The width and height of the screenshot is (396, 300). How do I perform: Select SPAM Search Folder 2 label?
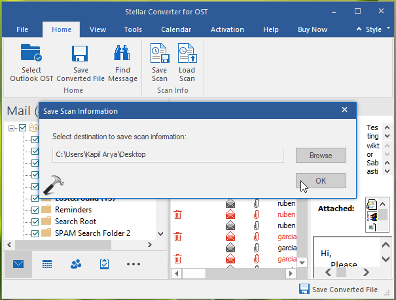(92, 233)
